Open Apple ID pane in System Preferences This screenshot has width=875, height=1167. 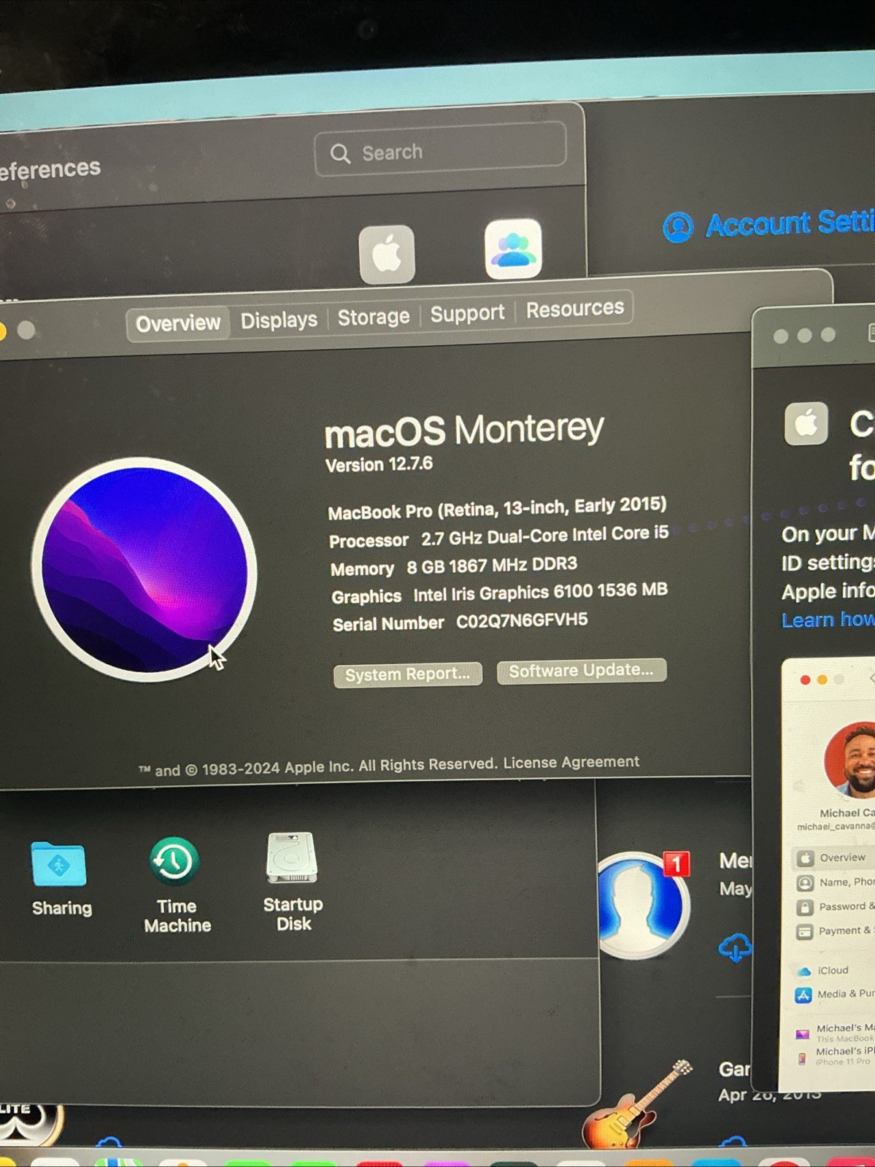point(387,254)
